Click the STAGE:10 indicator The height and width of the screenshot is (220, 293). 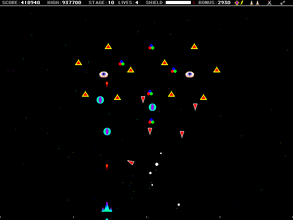coord(101,3)
